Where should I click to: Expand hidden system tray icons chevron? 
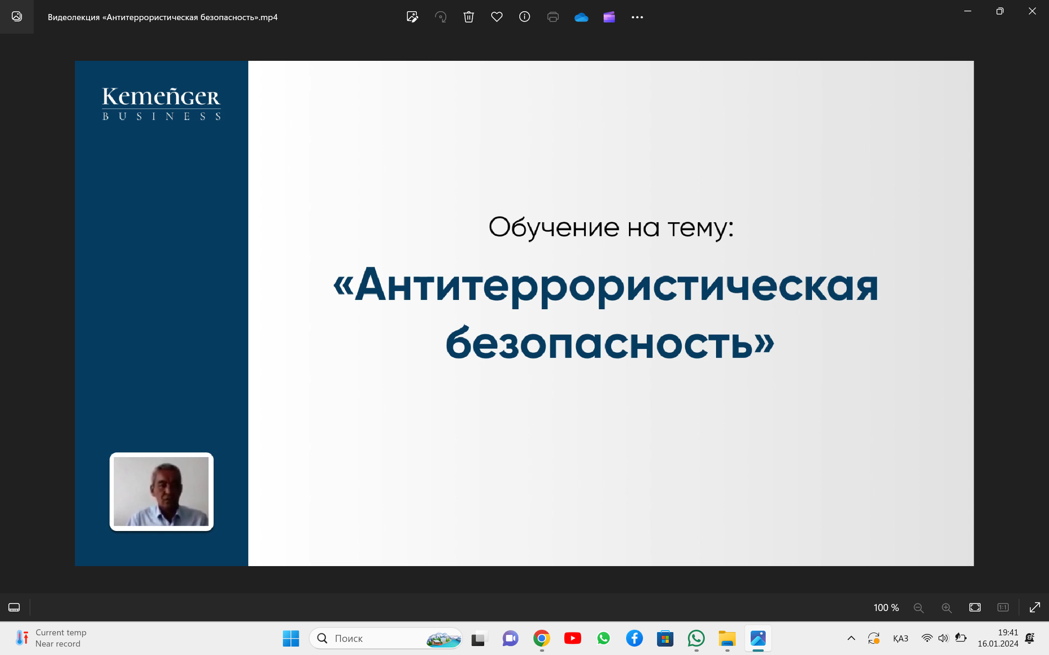click(851, 638)
